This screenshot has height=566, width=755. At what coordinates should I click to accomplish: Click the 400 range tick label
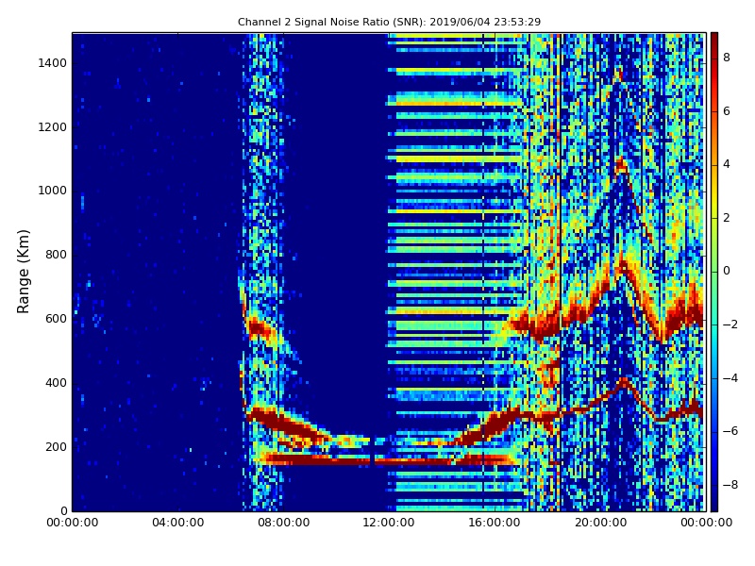(56, 383)
